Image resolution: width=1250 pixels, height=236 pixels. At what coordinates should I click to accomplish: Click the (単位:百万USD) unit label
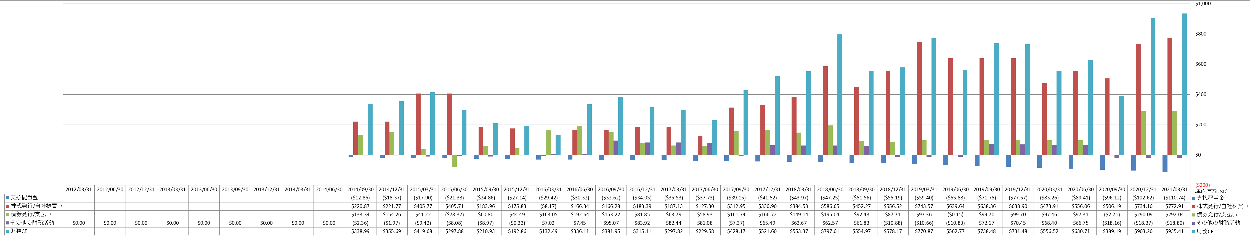click(x=1211, y=191)
